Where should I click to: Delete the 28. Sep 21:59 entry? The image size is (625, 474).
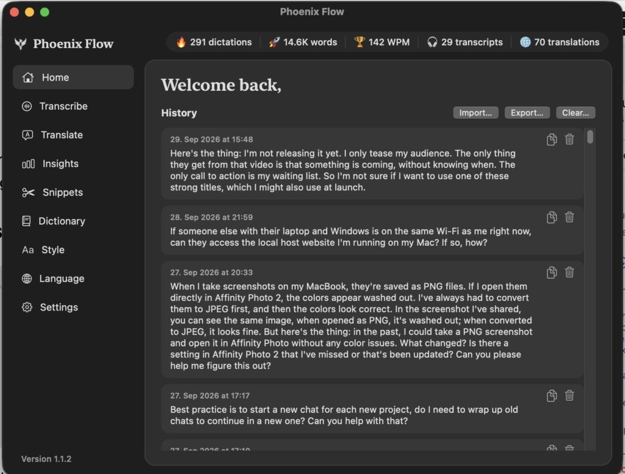(x=569, y=217)
